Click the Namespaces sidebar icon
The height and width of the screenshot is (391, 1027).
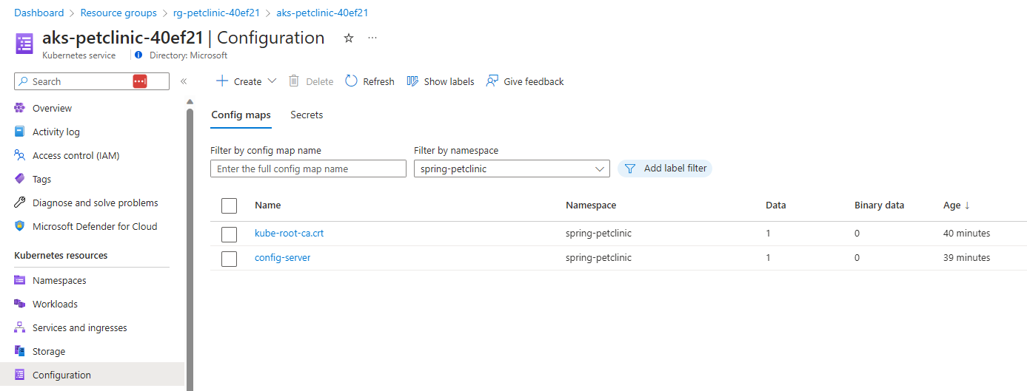pyautogui.click(x=20, y=280)
